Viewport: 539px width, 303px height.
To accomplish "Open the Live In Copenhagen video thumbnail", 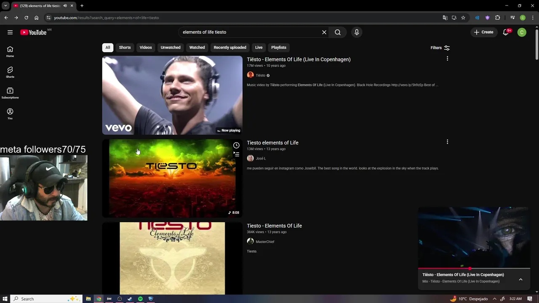I will pyautogui.click(x=172, y=95).
